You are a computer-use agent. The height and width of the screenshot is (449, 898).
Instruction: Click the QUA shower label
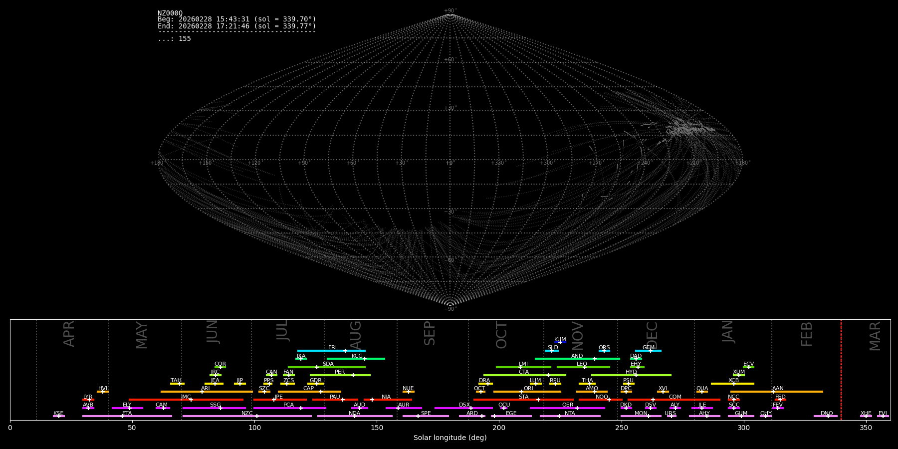coord(702,389)
